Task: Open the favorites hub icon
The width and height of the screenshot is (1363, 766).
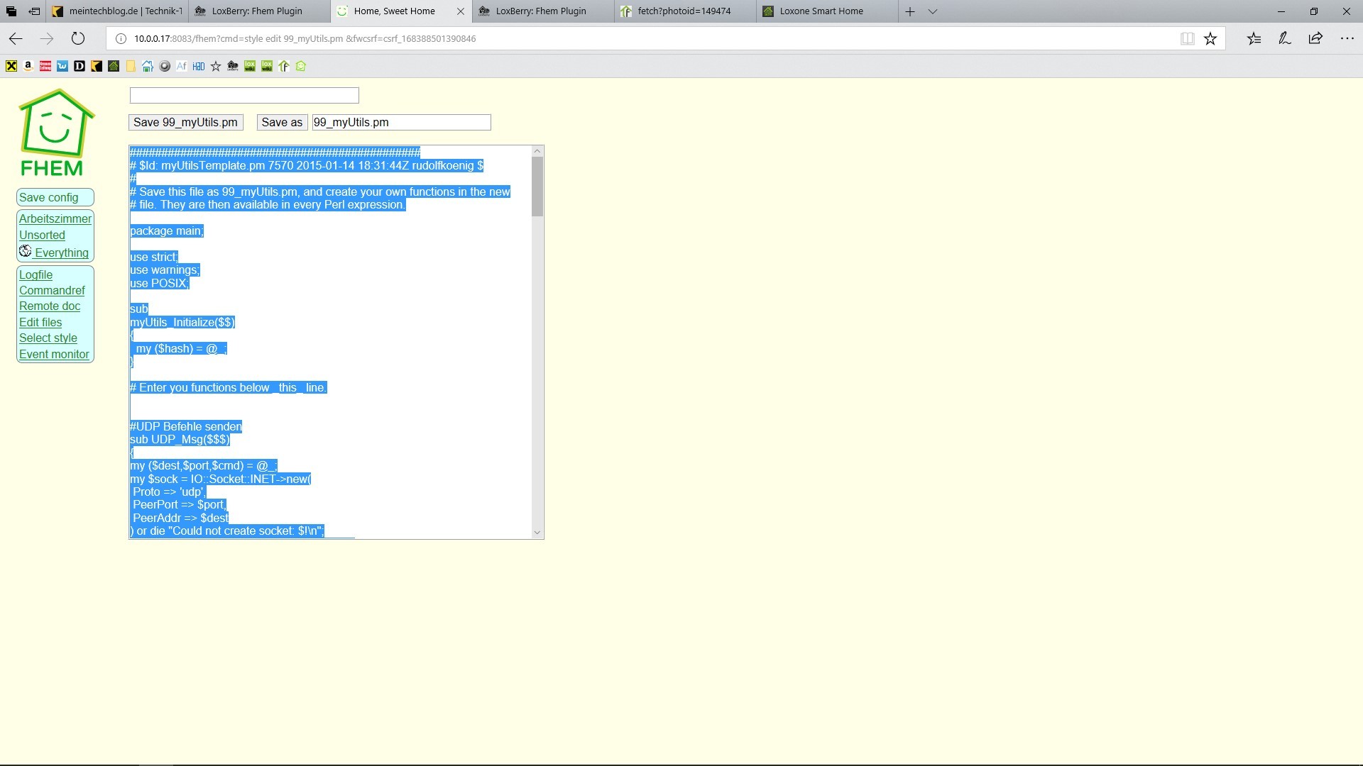Action: coord(1254,39)
